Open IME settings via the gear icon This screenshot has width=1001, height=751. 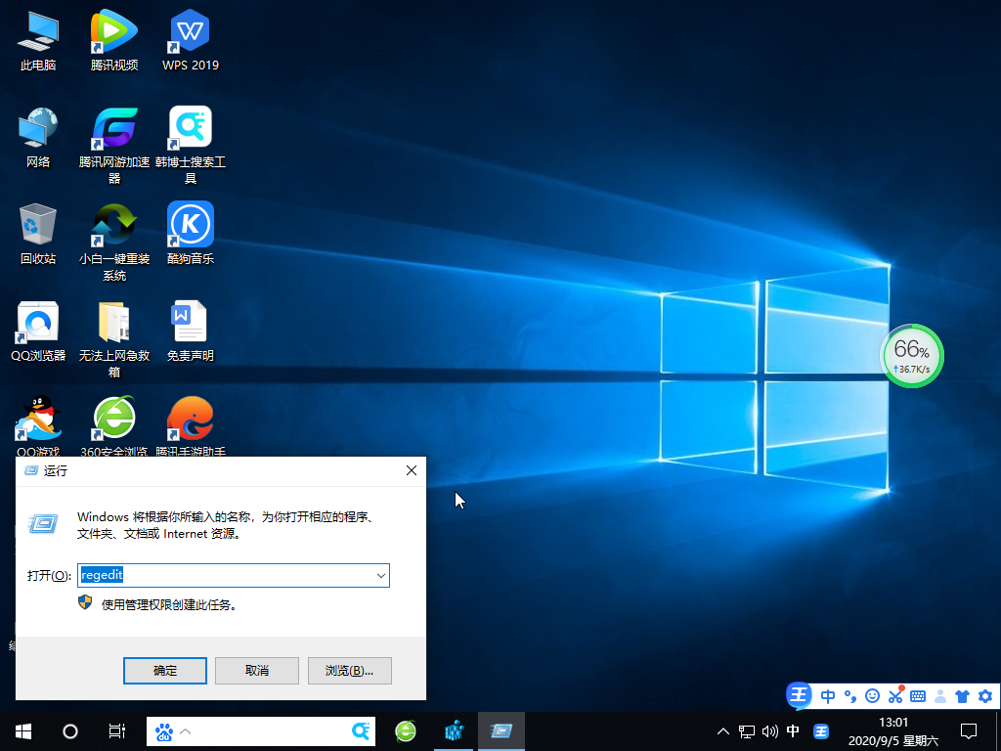click(x=986, y=695)
